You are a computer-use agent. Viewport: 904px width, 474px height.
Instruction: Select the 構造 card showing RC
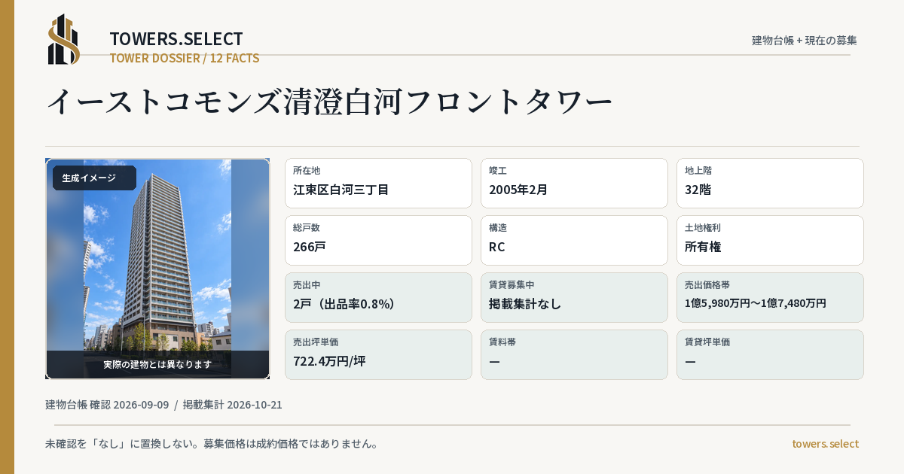pos(574,240)
